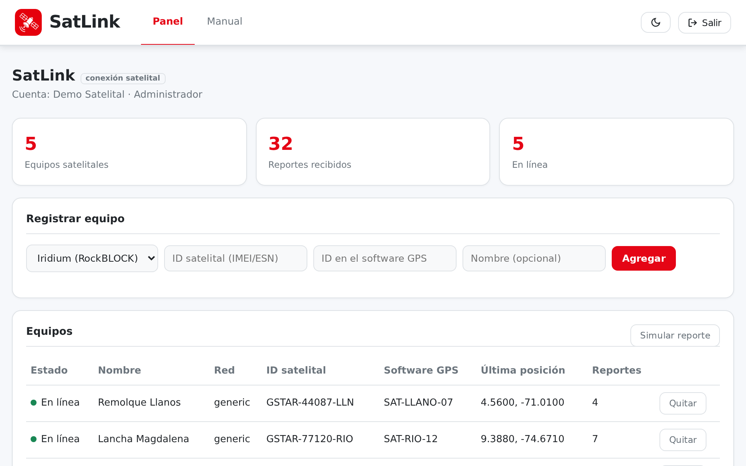Click the green status dot for Lancha Magdalena

click(34, 439)
